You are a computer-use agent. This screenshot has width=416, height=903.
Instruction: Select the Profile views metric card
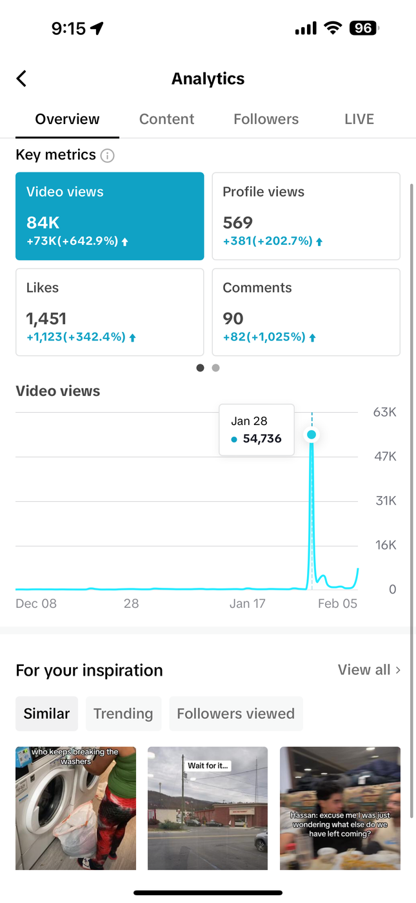pos(306,216)
